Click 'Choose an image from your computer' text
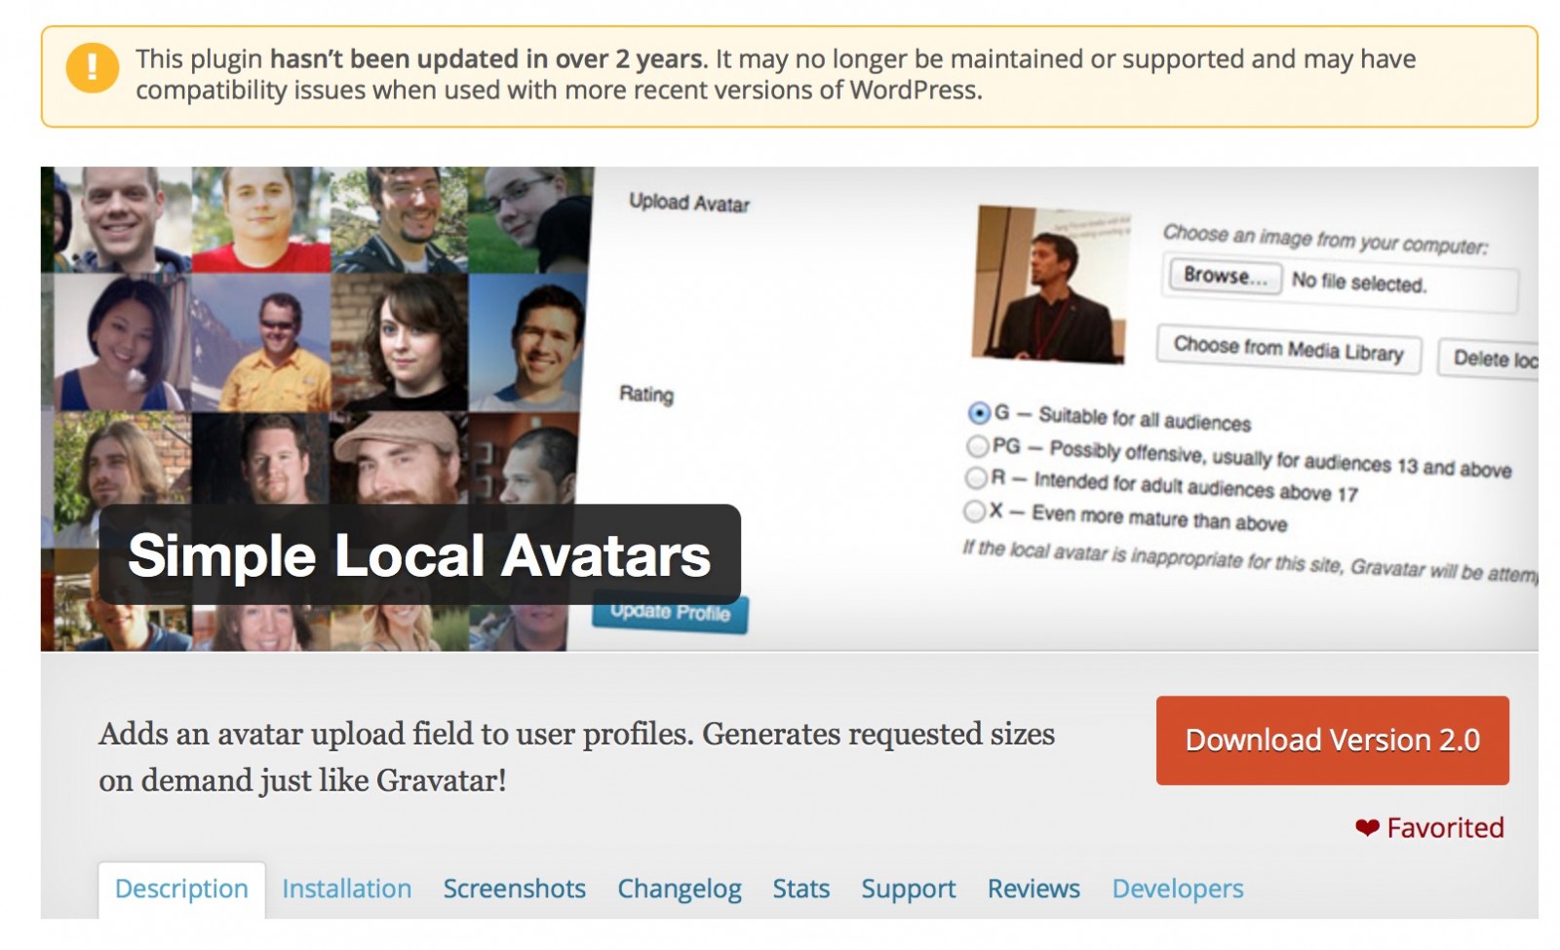The height and width of the screenshot is (950, 1560). pos(1325,239)
